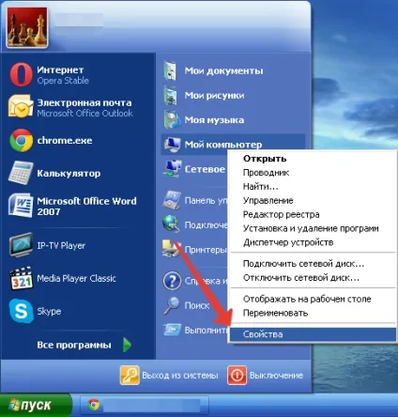Click the Выполнить run icon
The image size is (398, 417).
pos(172,330)
